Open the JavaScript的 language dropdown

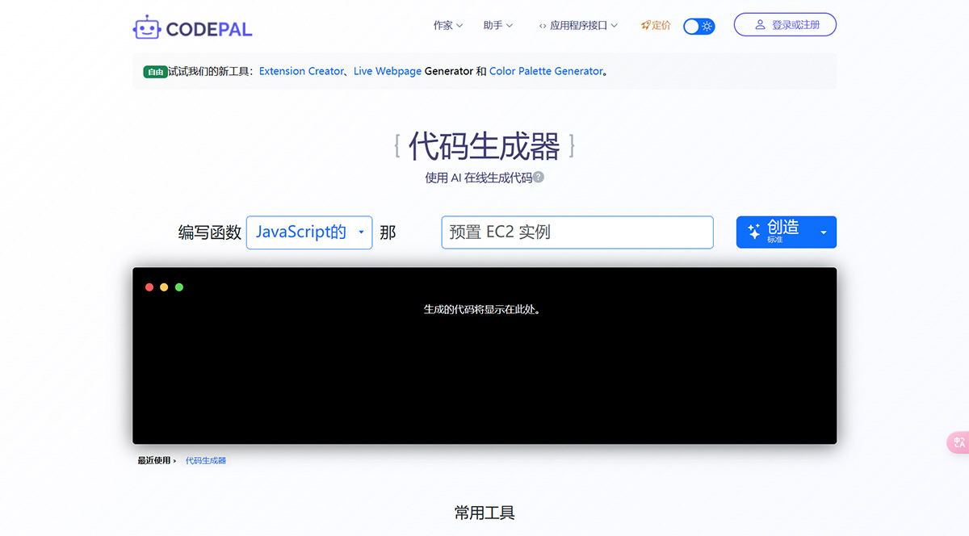click(x=309, y=232)
